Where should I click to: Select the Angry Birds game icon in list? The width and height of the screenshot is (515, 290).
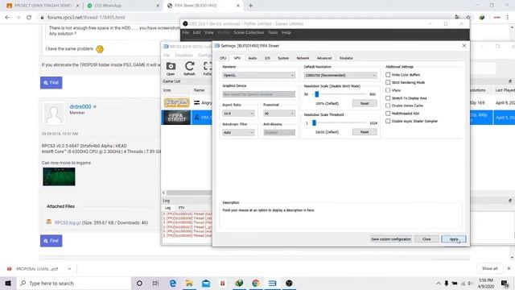click(177, 102)
